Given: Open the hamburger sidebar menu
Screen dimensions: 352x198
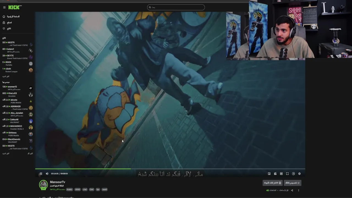Looking at the screenshot, I should coord(4,7).
